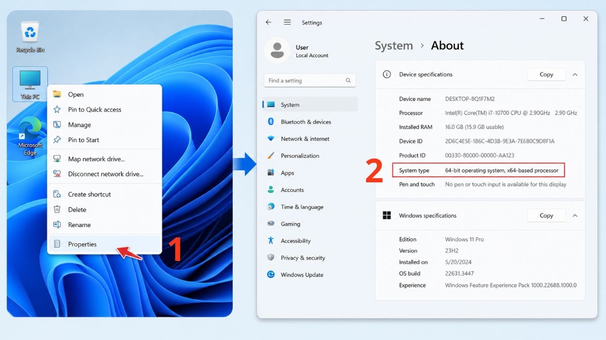
Task: Click the Gaming controller icon
Action: [271, 224]
